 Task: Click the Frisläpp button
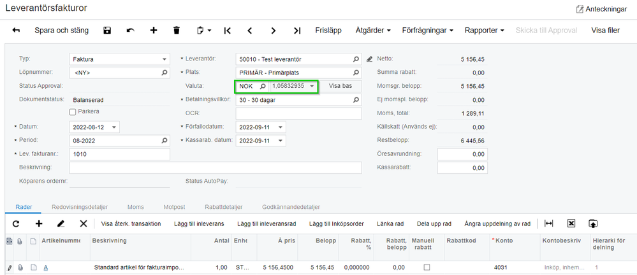[x=328, y=31]
